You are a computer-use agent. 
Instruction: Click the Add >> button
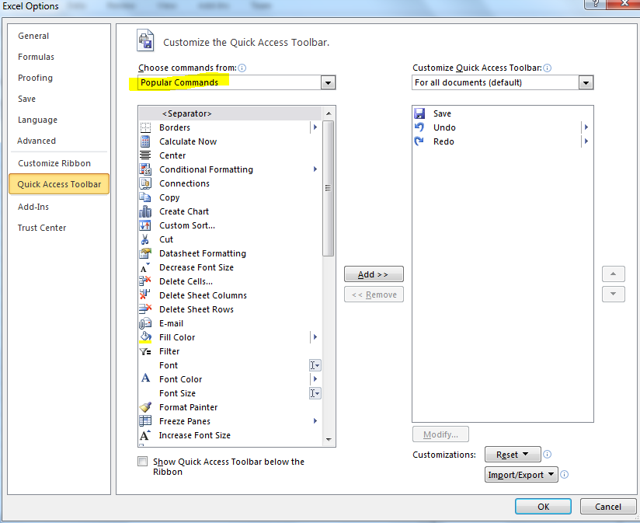[x=374, y=274]
